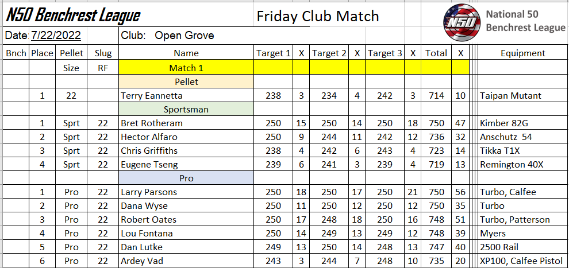
Task: Click the Friday Club Match title
Action: click(318, 16)
